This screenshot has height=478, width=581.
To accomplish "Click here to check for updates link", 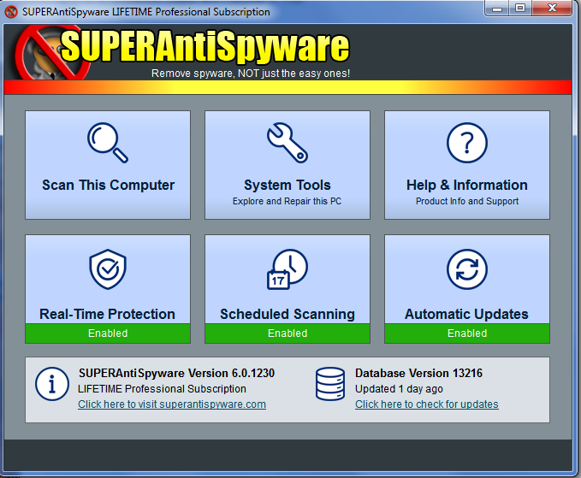I will tap(427, 404).
